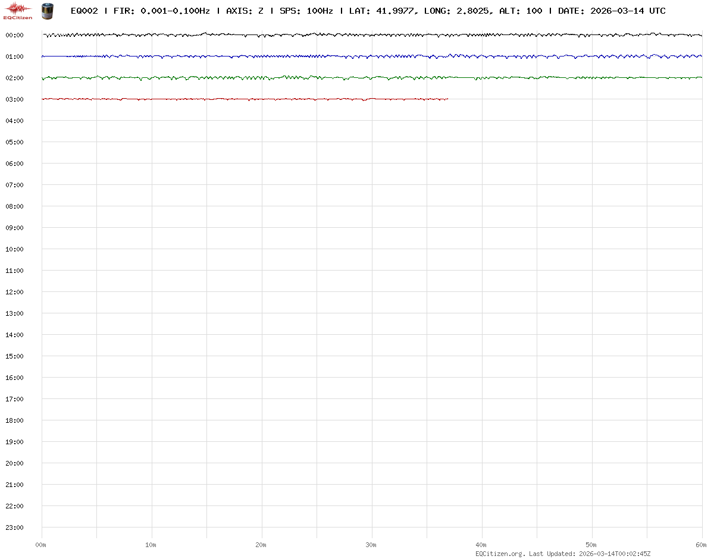
Task: Click the 60m tick label on time axis
Action: click(x=701, y=545)
